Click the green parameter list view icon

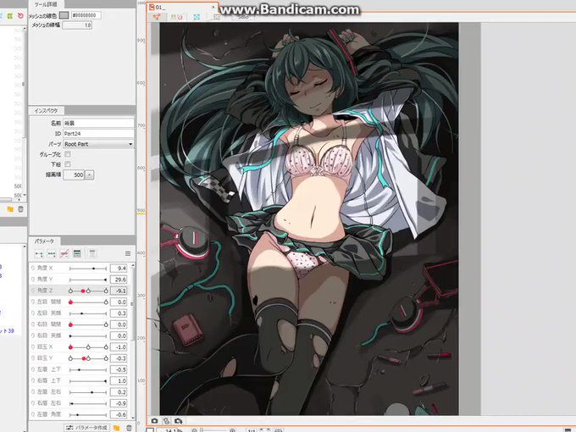[x=77, y=253]
